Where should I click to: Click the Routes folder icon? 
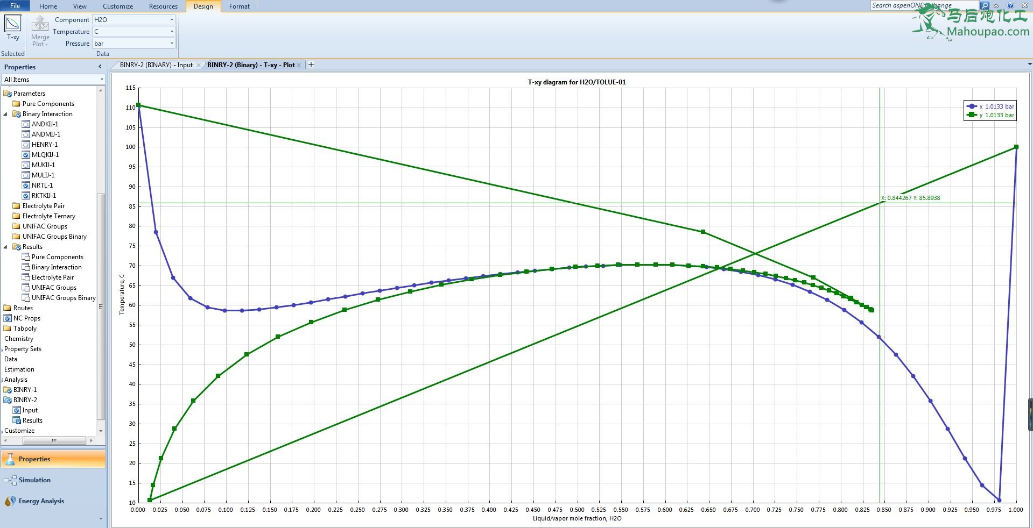[8, 308]
